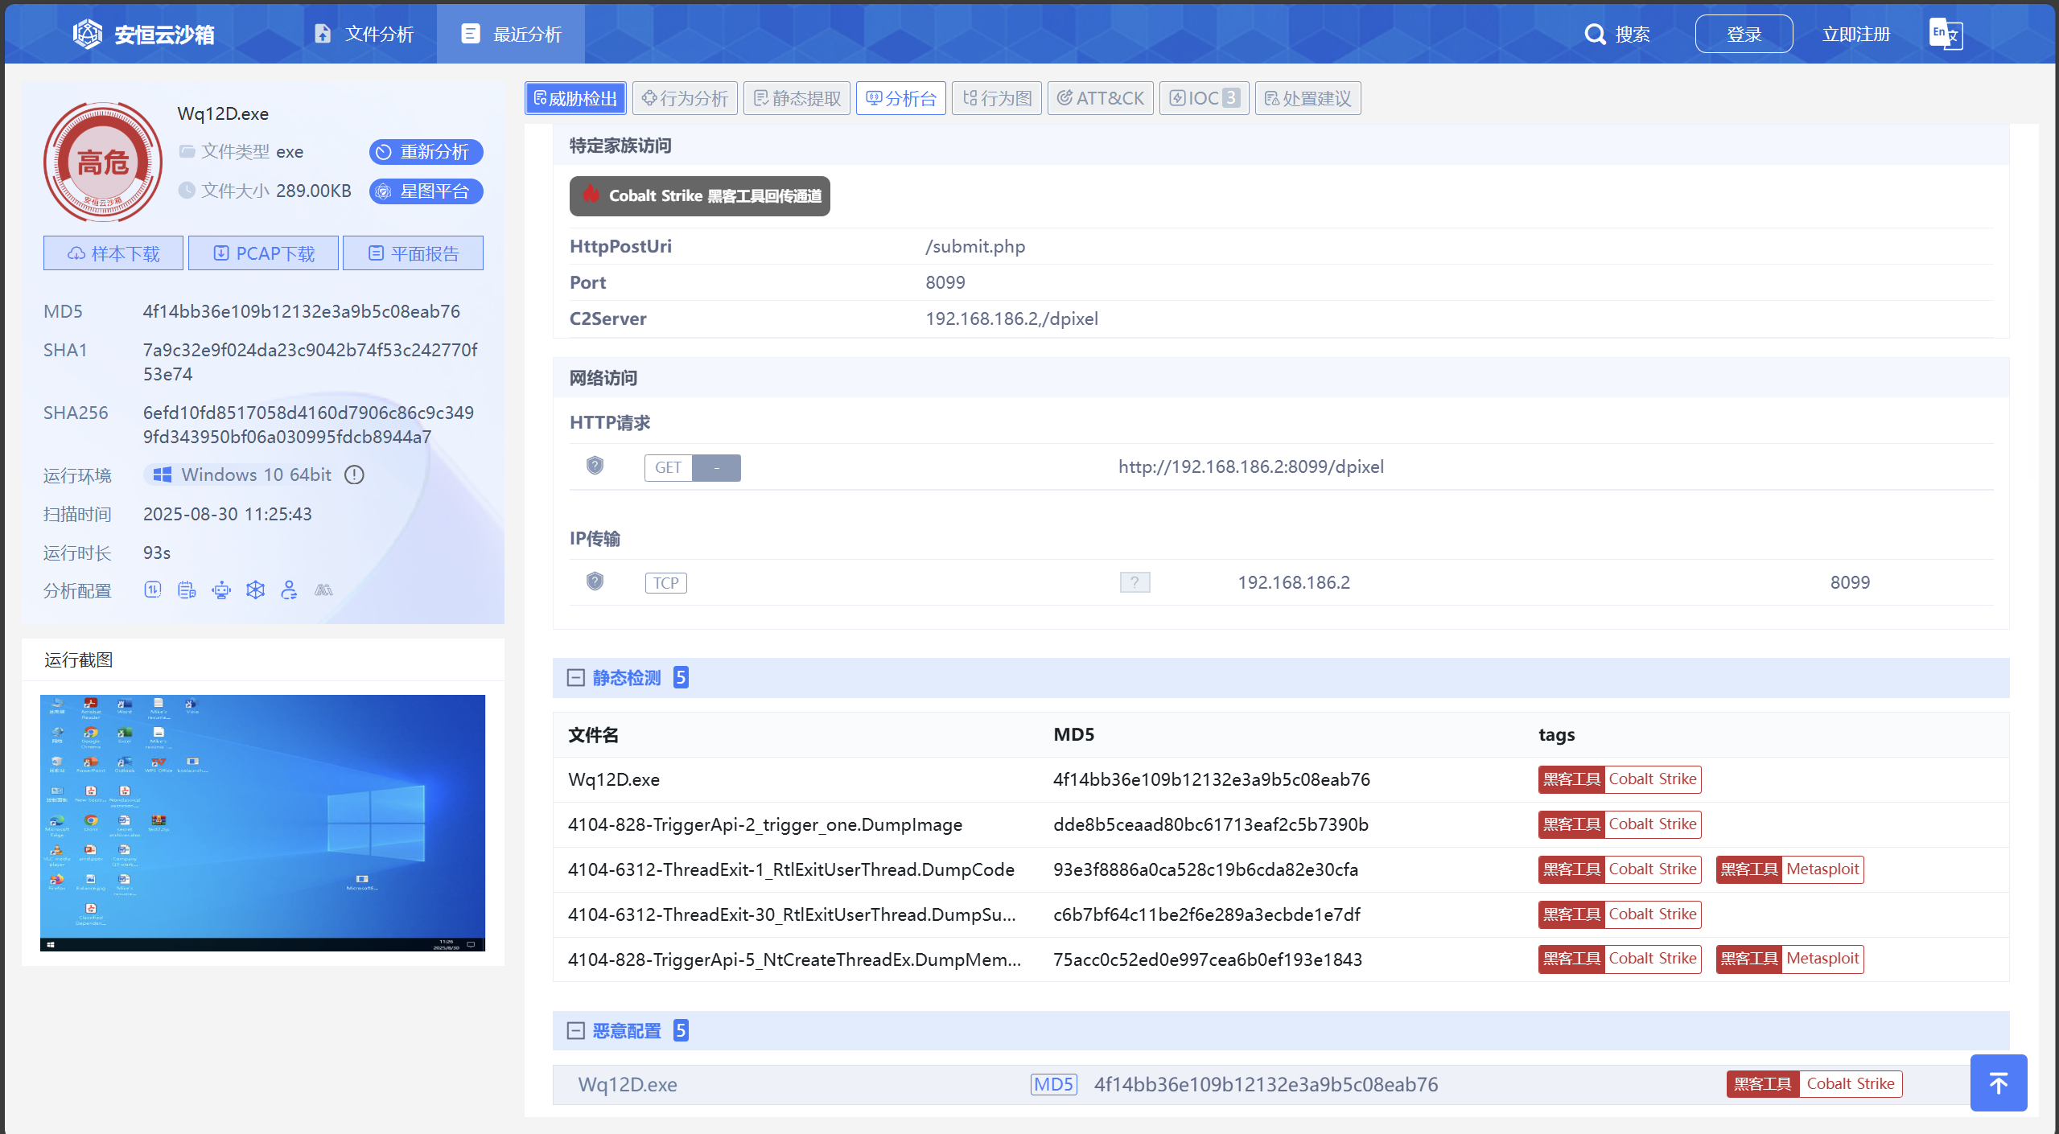
Task: Collapse the 恶意配置 section
Action: click(x=575, y=1031)
